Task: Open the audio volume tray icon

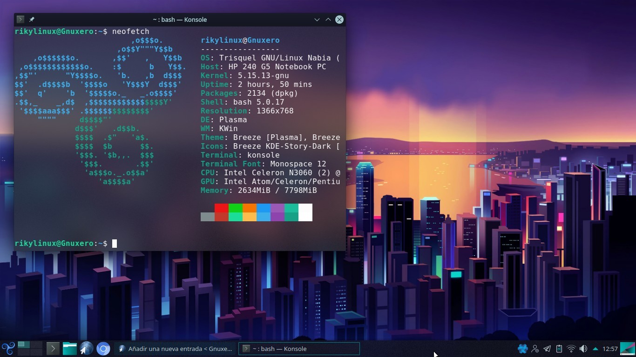Action: [x=583, y=349]
